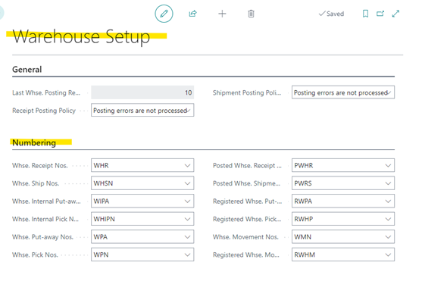
Task: Expand Whse. Internal Put-away Nos. dropdown arrow
Action: click(188, 201)
